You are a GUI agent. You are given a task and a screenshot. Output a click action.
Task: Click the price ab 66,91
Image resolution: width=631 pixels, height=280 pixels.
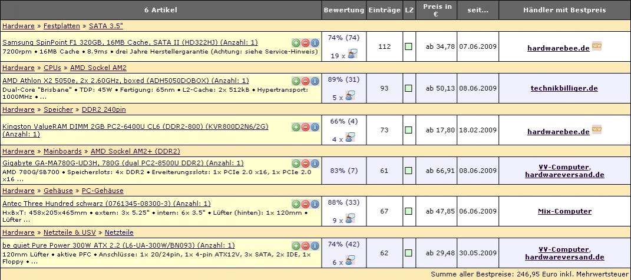[440, 171]
